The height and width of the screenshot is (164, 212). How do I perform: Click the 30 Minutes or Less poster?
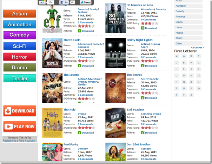click(x=115, y=18)
